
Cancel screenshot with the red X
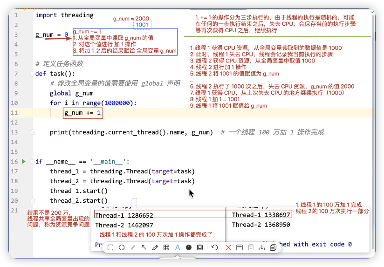[x=228, y=247]
